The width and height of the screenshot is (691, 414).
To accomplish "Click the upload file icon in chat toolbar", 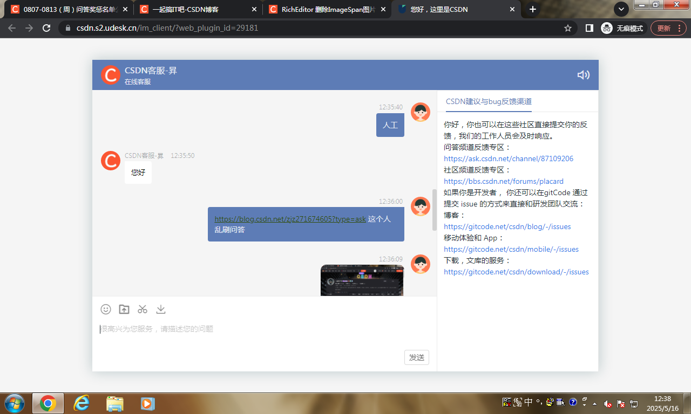I will click(124, 309).
